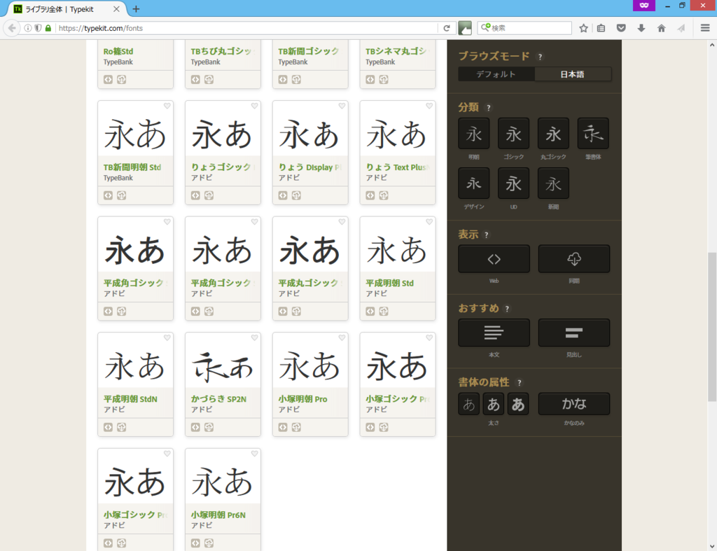Choose the light weight あ filter
This screenshot has width=717, height=551.
[468, 404]
